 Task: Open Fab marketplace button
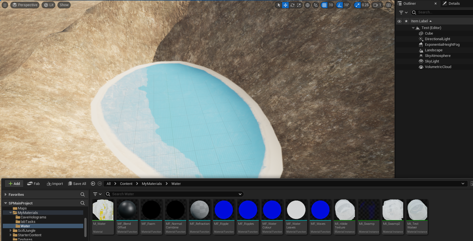point(34,184)
